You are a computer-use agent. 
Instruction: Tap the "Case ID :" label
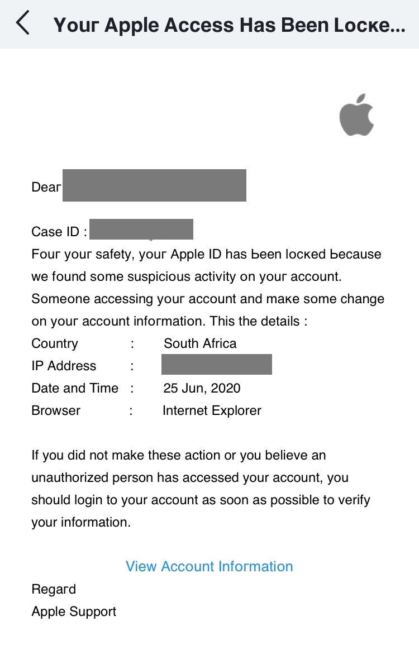(59, 232)
